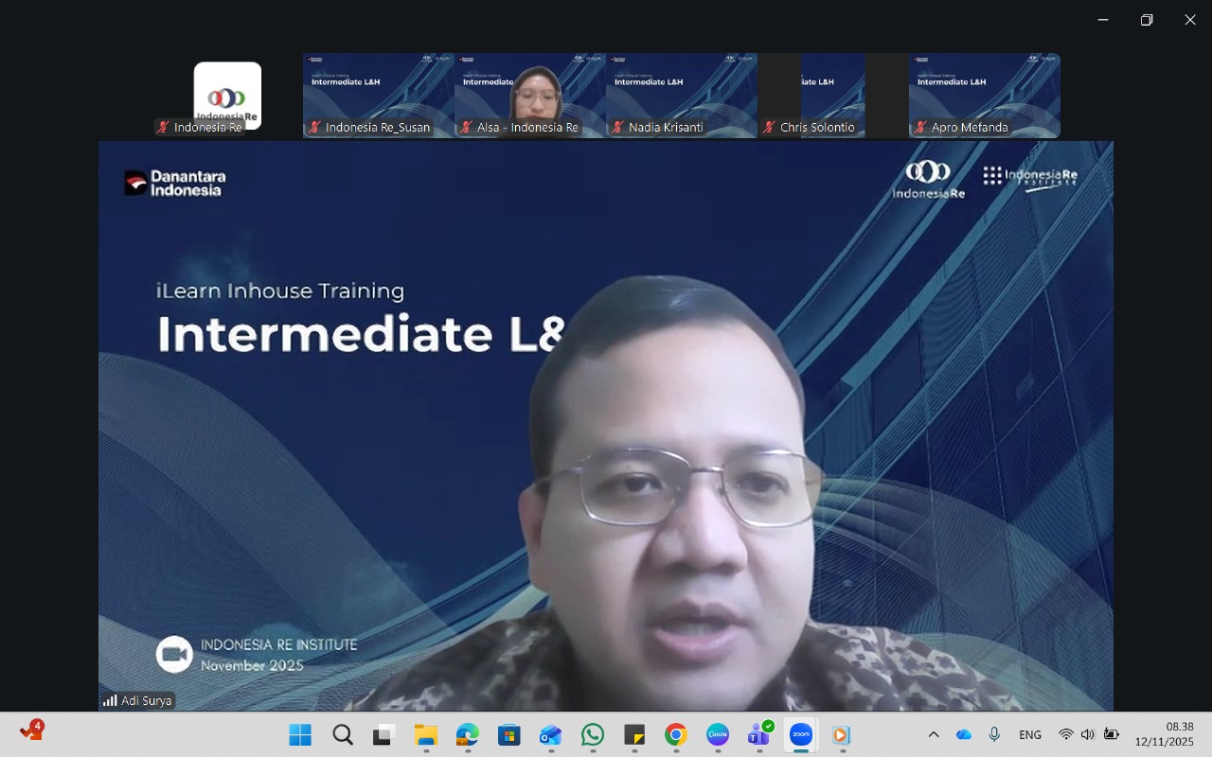The image size is (1212, 757).
Task: Select Alsa - Indonesia Re video tile
Action: [530, 95]
